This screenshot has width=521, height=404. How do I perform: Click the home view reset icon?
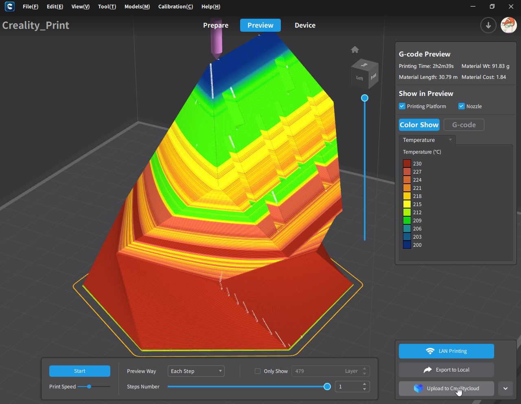coord(355,50)
